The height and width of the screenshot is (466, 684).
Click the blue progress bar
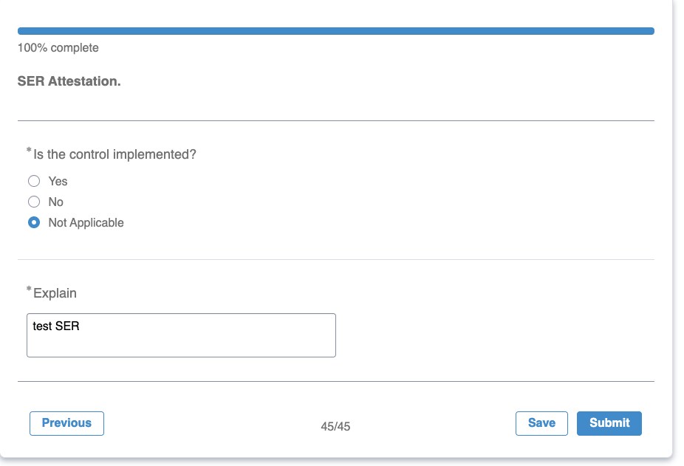(x=336, y=31)
